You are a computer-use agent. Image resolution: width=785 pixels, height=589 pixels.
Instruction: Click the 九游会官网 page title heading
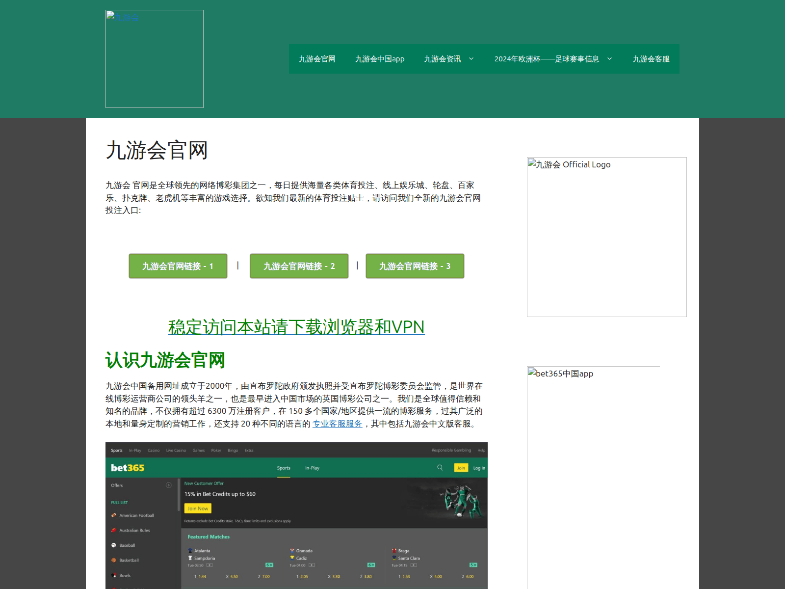tap(157, 150)
